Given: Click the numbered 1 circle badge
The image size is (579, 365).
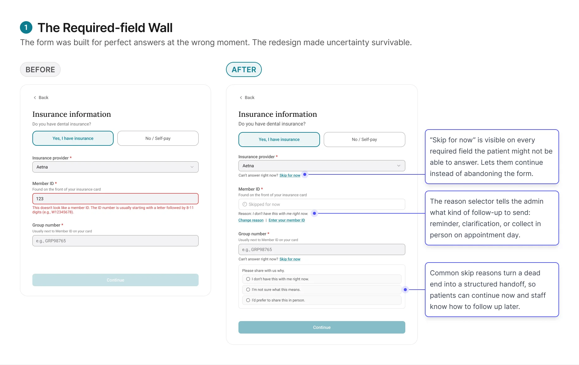Looking at the screenshot, I should (26, 27).
